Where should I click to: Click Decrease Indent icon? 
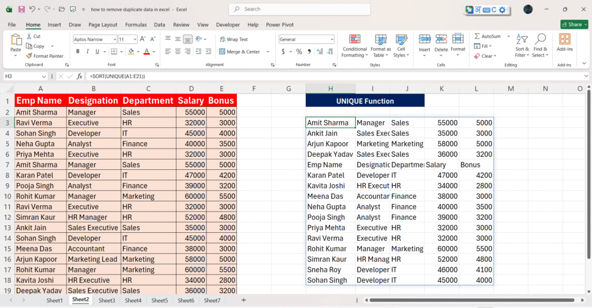(199, 51)
